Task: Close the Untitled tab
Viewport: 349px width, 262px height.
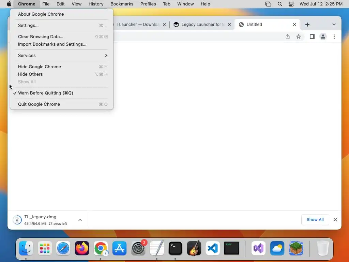Action: point(294,25)
